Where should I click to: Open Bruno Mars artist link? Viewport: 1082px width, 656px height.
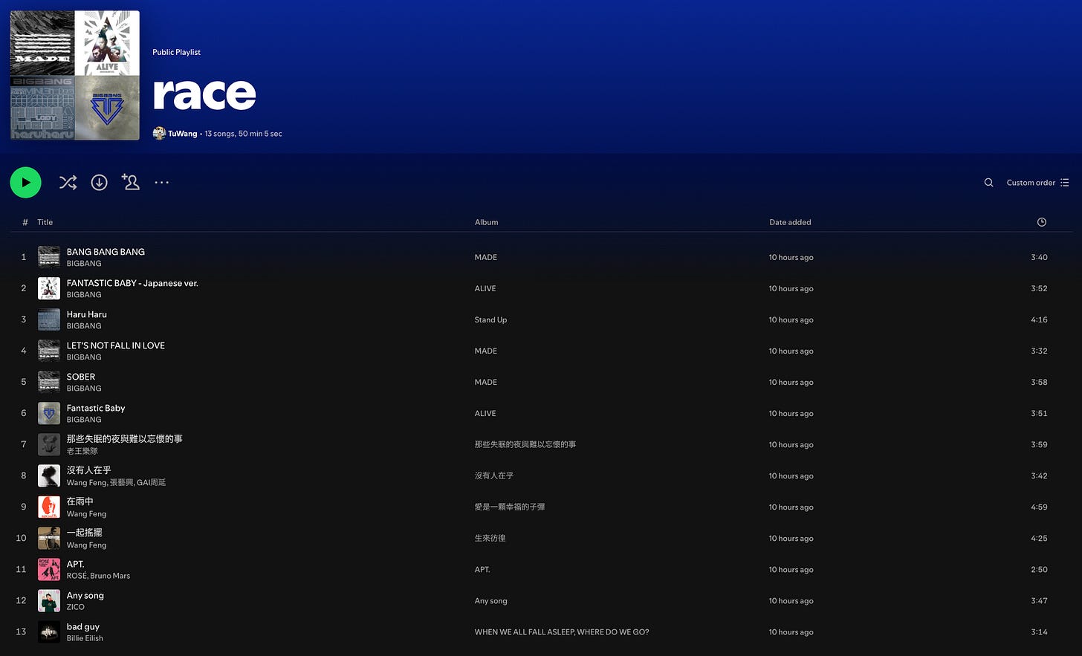click(110, 576)
